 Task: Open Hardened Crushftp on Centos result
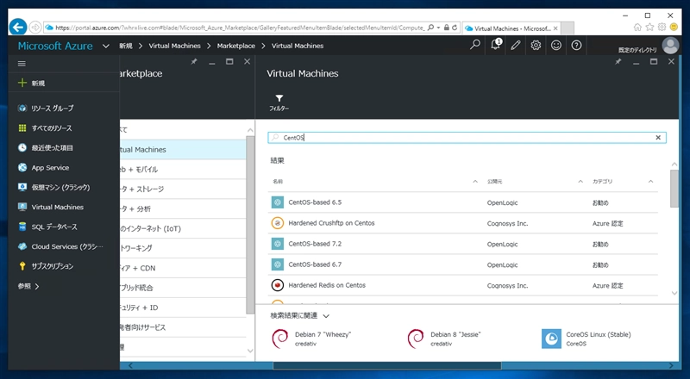coord(463,223)
